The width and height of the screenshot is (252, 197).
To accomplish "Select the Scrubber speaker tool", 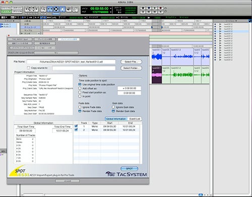I will pyautogui.click(x=69, y=9).
